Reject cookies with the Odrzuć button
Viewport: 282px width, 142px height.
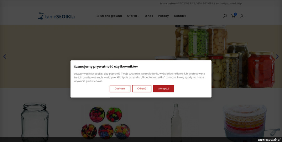pyautogui.click(x=142, y=88)
